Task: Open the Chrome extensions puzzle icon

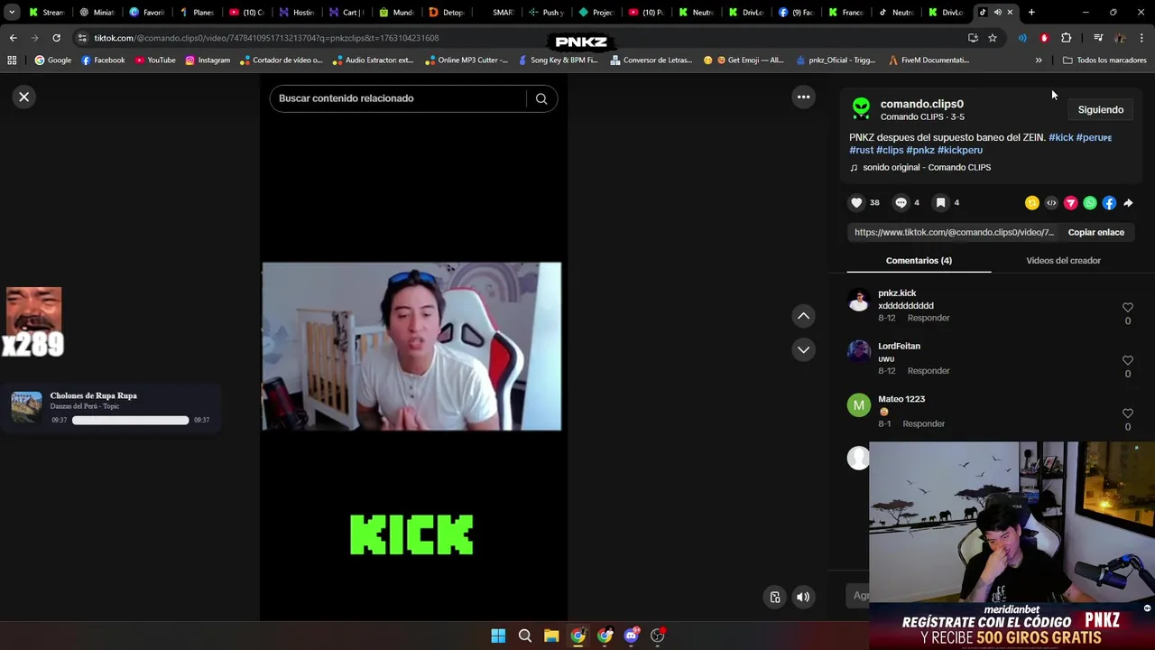Action: tap(1067, 38)
